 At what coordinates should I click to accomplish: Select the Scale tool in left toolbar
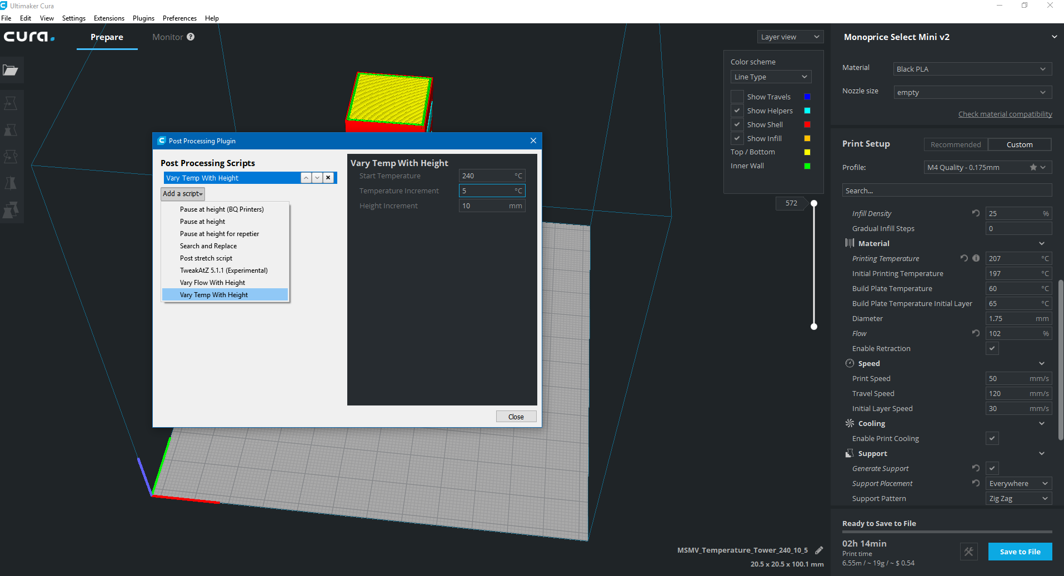click(x=11, y=130)
